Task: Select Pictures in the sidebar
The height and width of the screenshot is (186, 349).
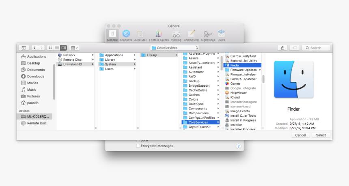Action: (35, 96)
